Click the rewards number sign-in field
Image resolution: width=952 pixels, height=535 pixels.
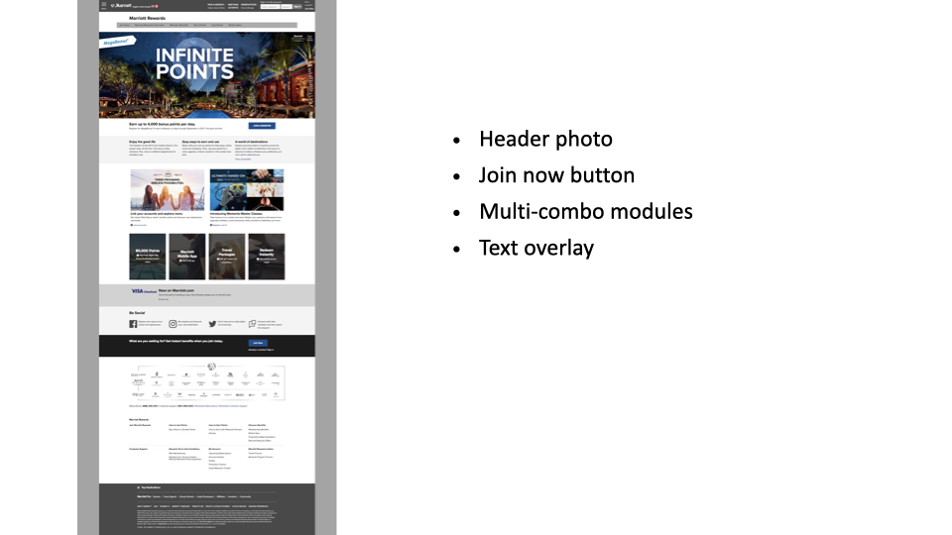(270, 7)
